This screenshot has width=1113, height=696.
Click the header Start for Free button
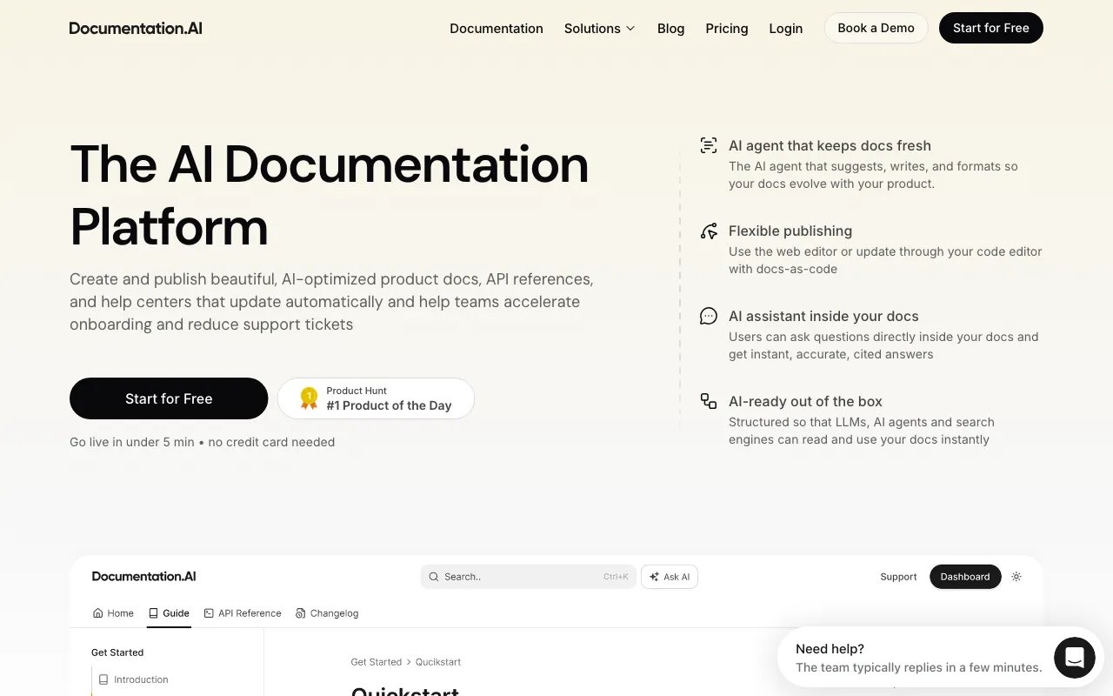point(991,28)
